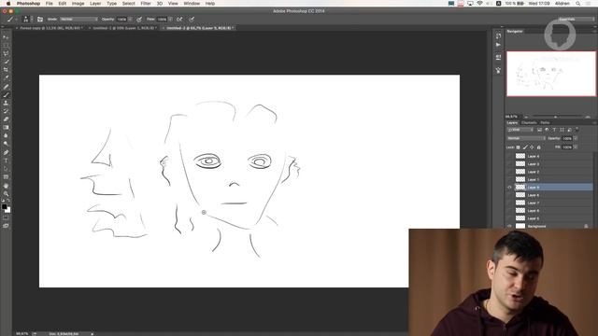Select the Eyedropper tool

click(6, 78)
